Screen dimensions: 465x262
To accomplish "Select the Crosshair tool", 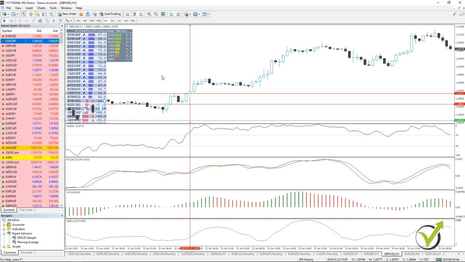I will (11, 21).
